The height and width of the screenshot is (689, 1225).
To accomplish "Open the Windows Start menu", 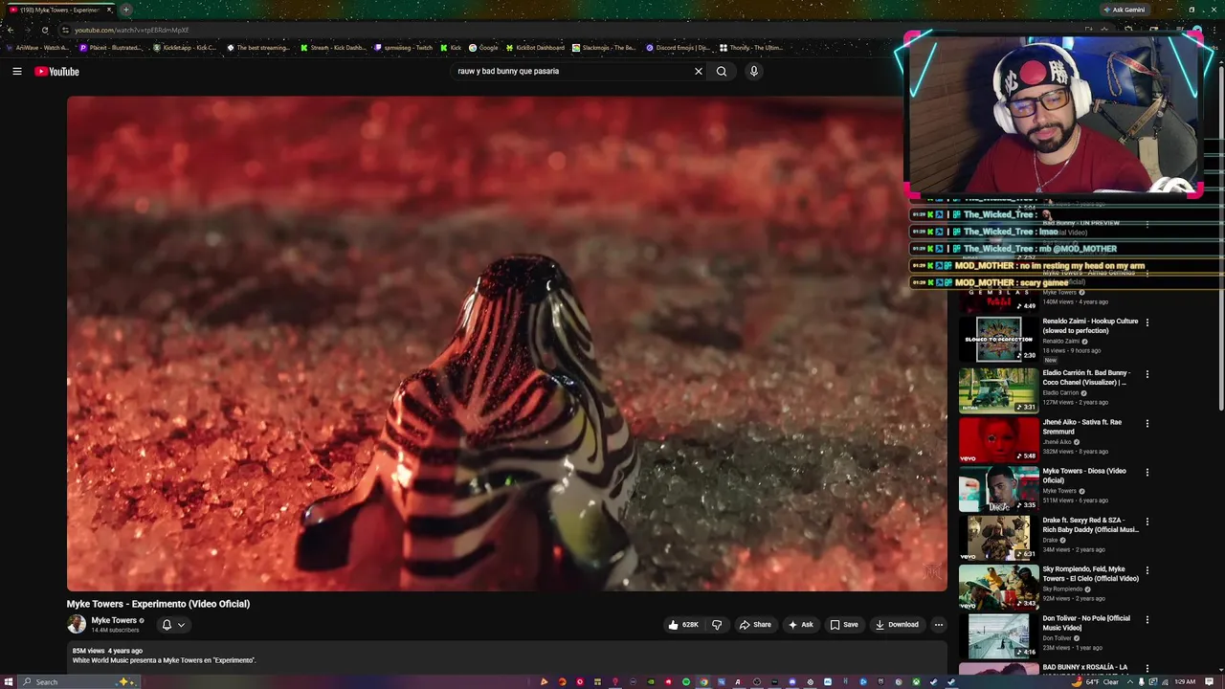I will click(10, 681).
